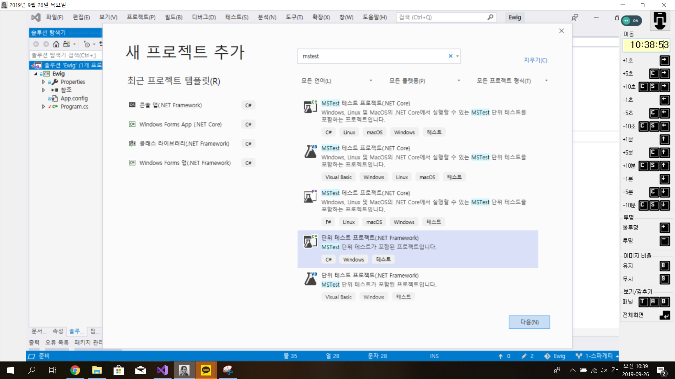Click the Visual Studio taskbar icon
Screen dimensions: 675x379
pyautogui.click(x=162, y=370)
